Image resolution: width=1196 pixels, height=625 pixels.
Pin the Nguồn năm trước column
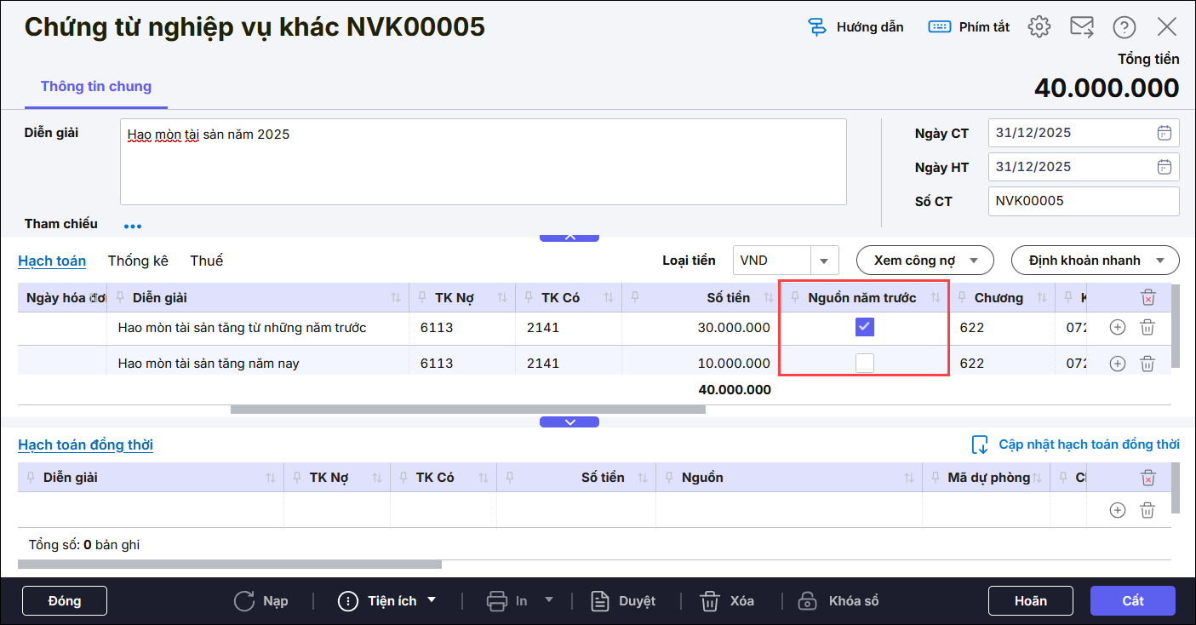tap(795, 297)
